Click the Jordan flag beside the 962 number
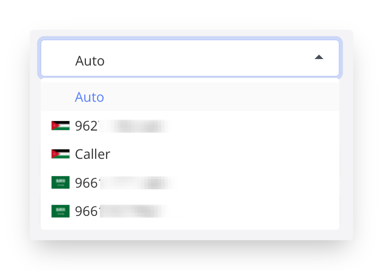The width and height of the screenshot is (383, 270). point(61,126)
